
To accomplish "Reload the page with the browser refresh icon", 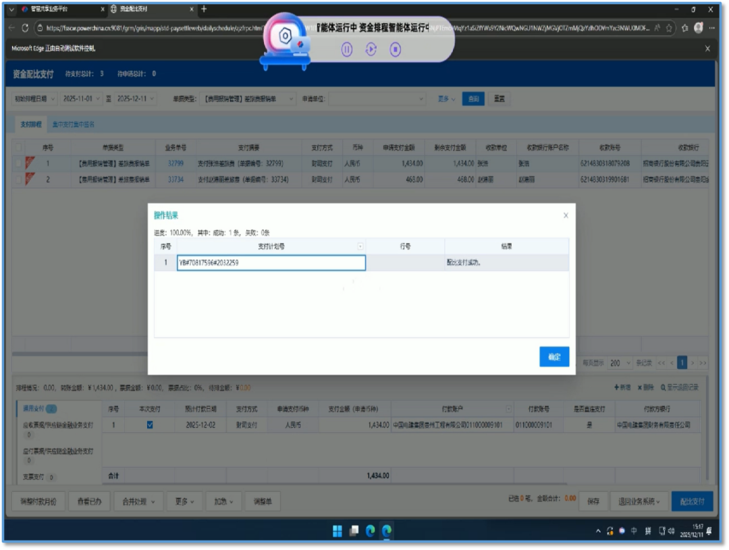I will pyautogui.click(x=25, y=28).
